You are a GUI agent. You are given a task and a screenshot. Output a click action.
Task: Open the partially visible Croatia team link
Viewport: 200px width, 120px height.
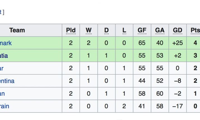(4, 56)
